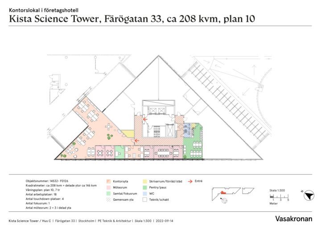This screenshot has height=227, width=321.
Task: Click the yellow printer room on the plan
Action: 128,133
